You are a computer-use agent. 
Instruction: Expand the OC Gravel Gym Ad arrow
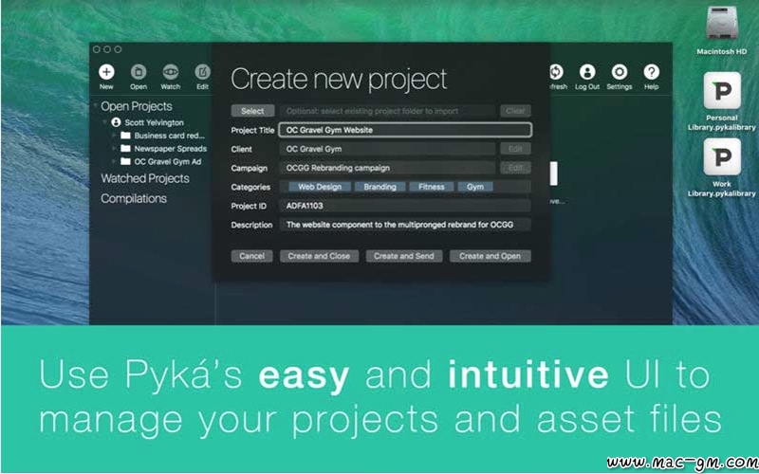(x=114, y=161)
